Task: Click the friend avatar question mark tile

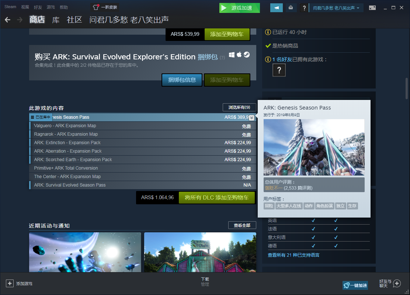Action: (x=279, y=70)
